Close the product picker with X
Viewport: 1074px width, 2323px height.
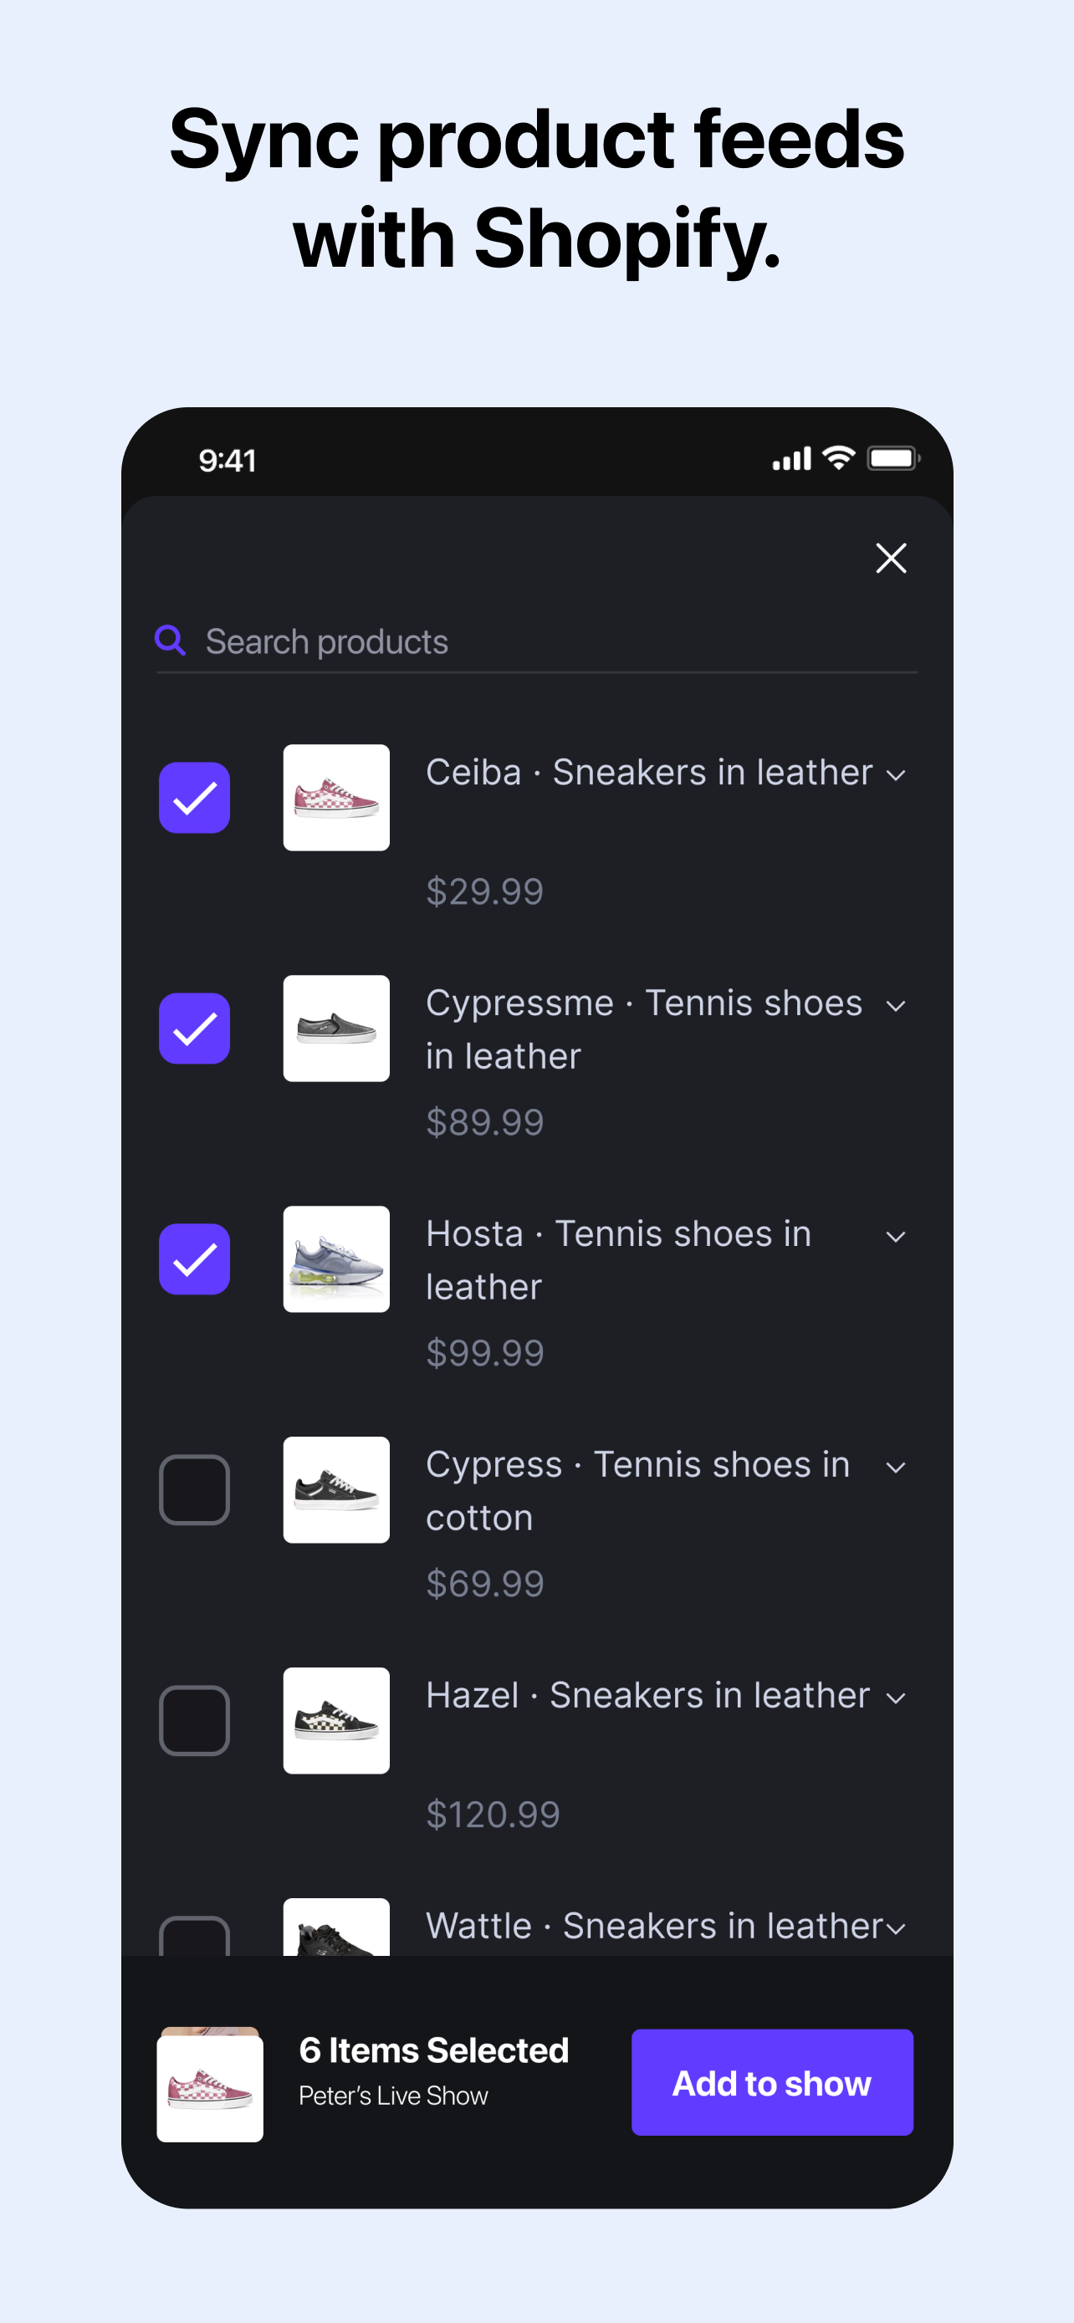pos(891,559)
